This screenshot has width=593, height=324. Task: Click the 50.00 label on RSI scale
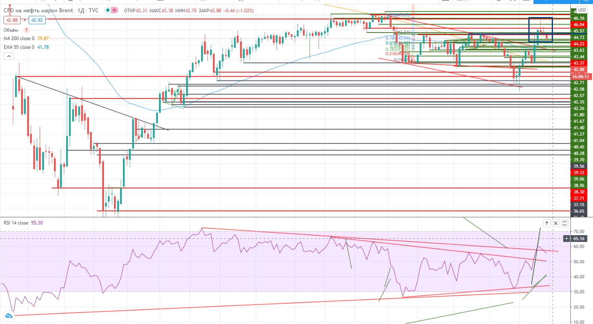pos(579,262)
